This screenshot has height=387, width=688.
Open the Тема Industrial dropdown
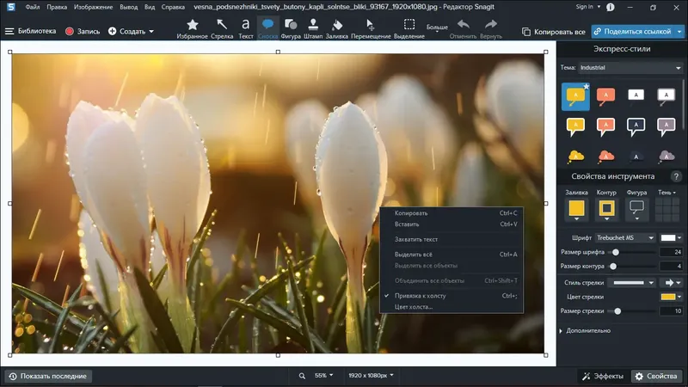pyautogui.click(x=630, y=67)
